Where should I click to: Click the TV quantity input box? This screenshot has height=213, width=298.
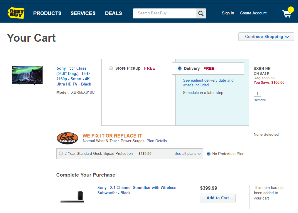[257, 94]
